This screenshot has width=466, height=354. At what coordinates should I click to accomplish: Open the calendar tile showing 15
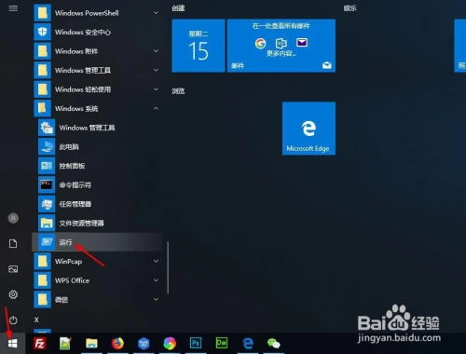click(x=199, y=46)
